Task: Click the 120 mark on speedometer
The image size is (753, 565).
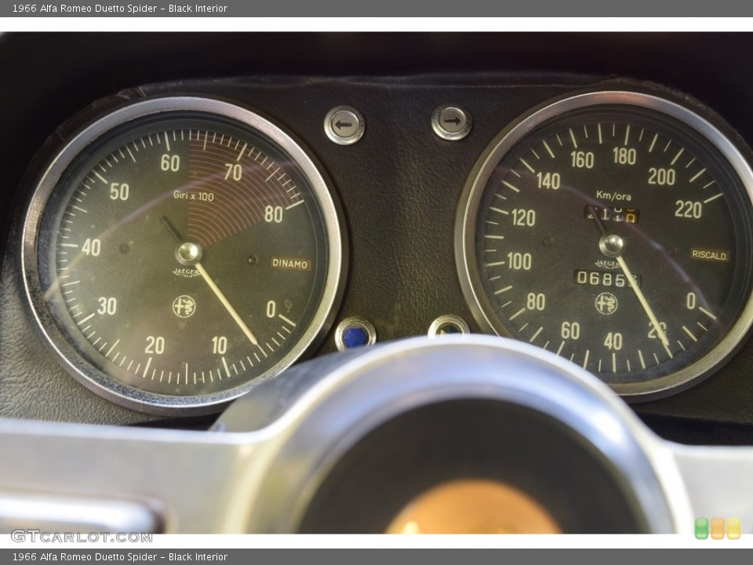Action: [x=523, y=217]
